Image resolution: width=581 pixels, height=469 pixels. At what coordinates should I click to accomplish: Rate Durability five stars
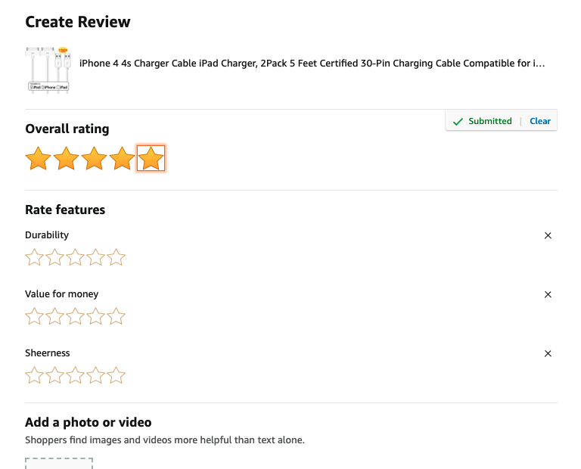pyautogui.click(x=116, y=258)
